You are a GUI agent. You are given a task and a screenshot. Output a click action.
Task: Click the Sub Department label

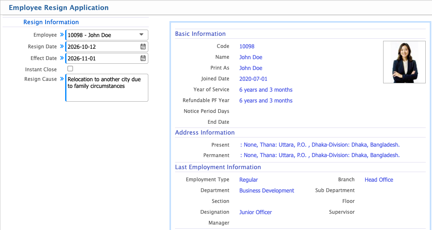335,190
